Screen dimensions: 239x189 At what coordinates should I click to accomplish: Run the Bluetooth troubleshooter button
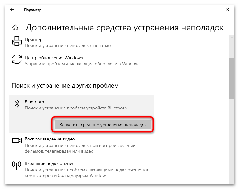(103, 125)
